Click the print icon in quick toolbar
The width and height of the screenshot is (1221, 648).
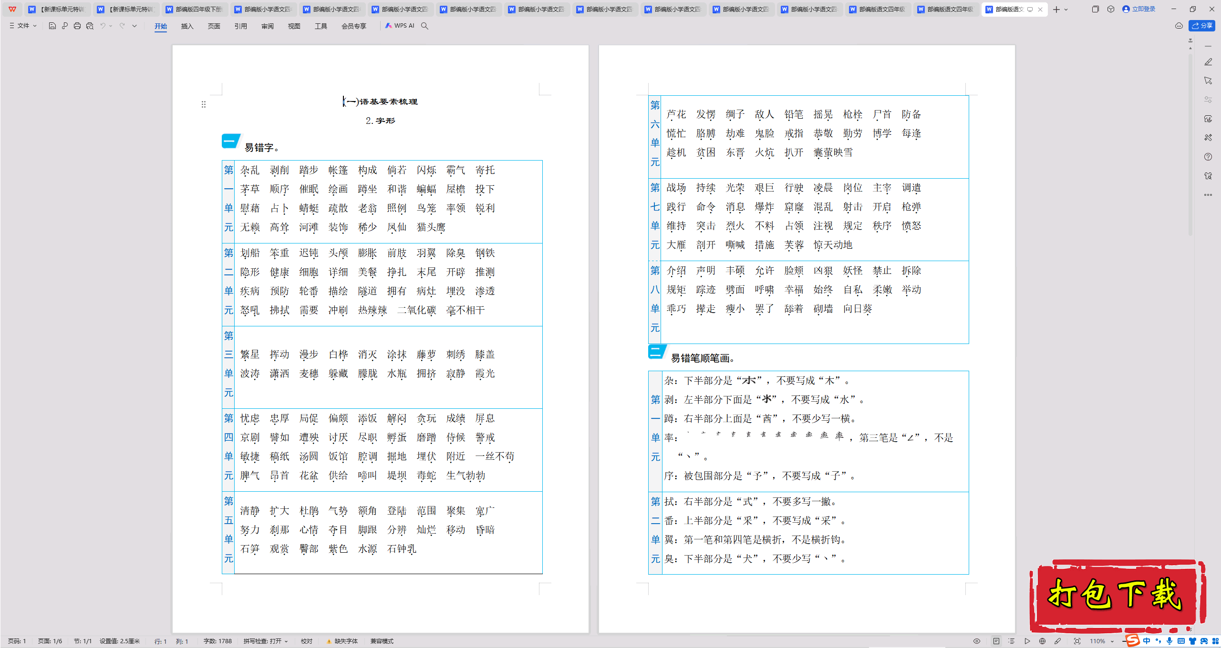(x=77, y=26)
